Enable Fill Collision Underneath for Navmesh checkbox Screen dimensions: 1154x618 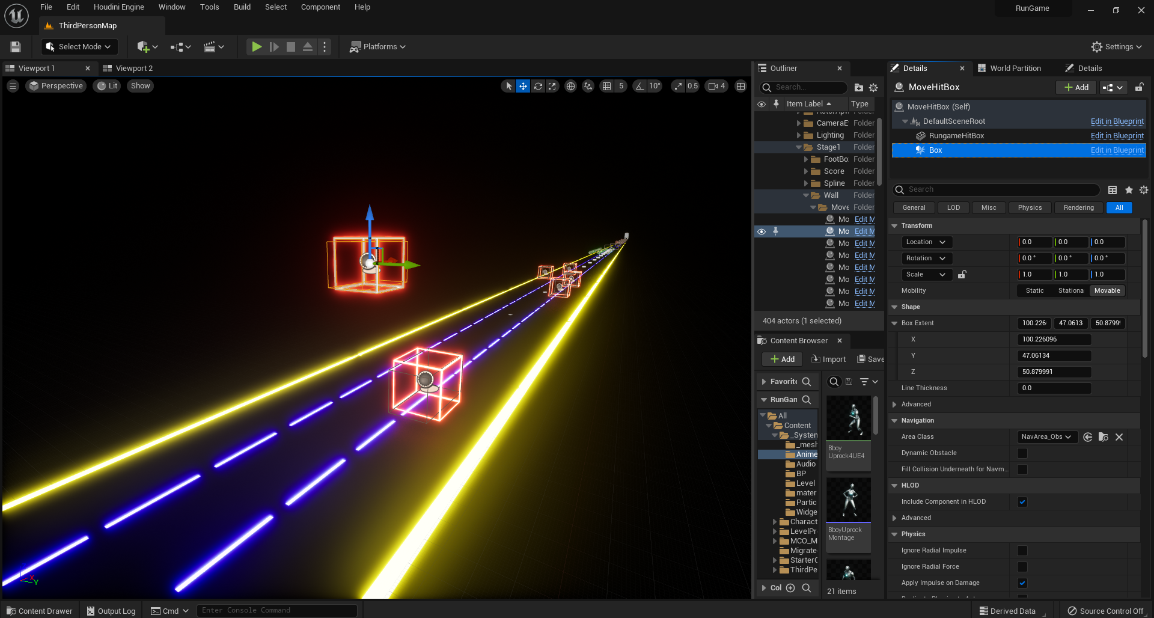tap(1022, 470)
